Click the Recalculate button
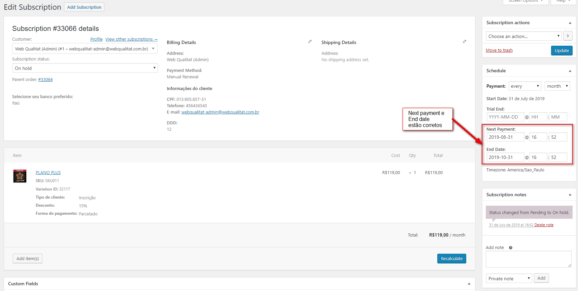 (x=451, y=259)
